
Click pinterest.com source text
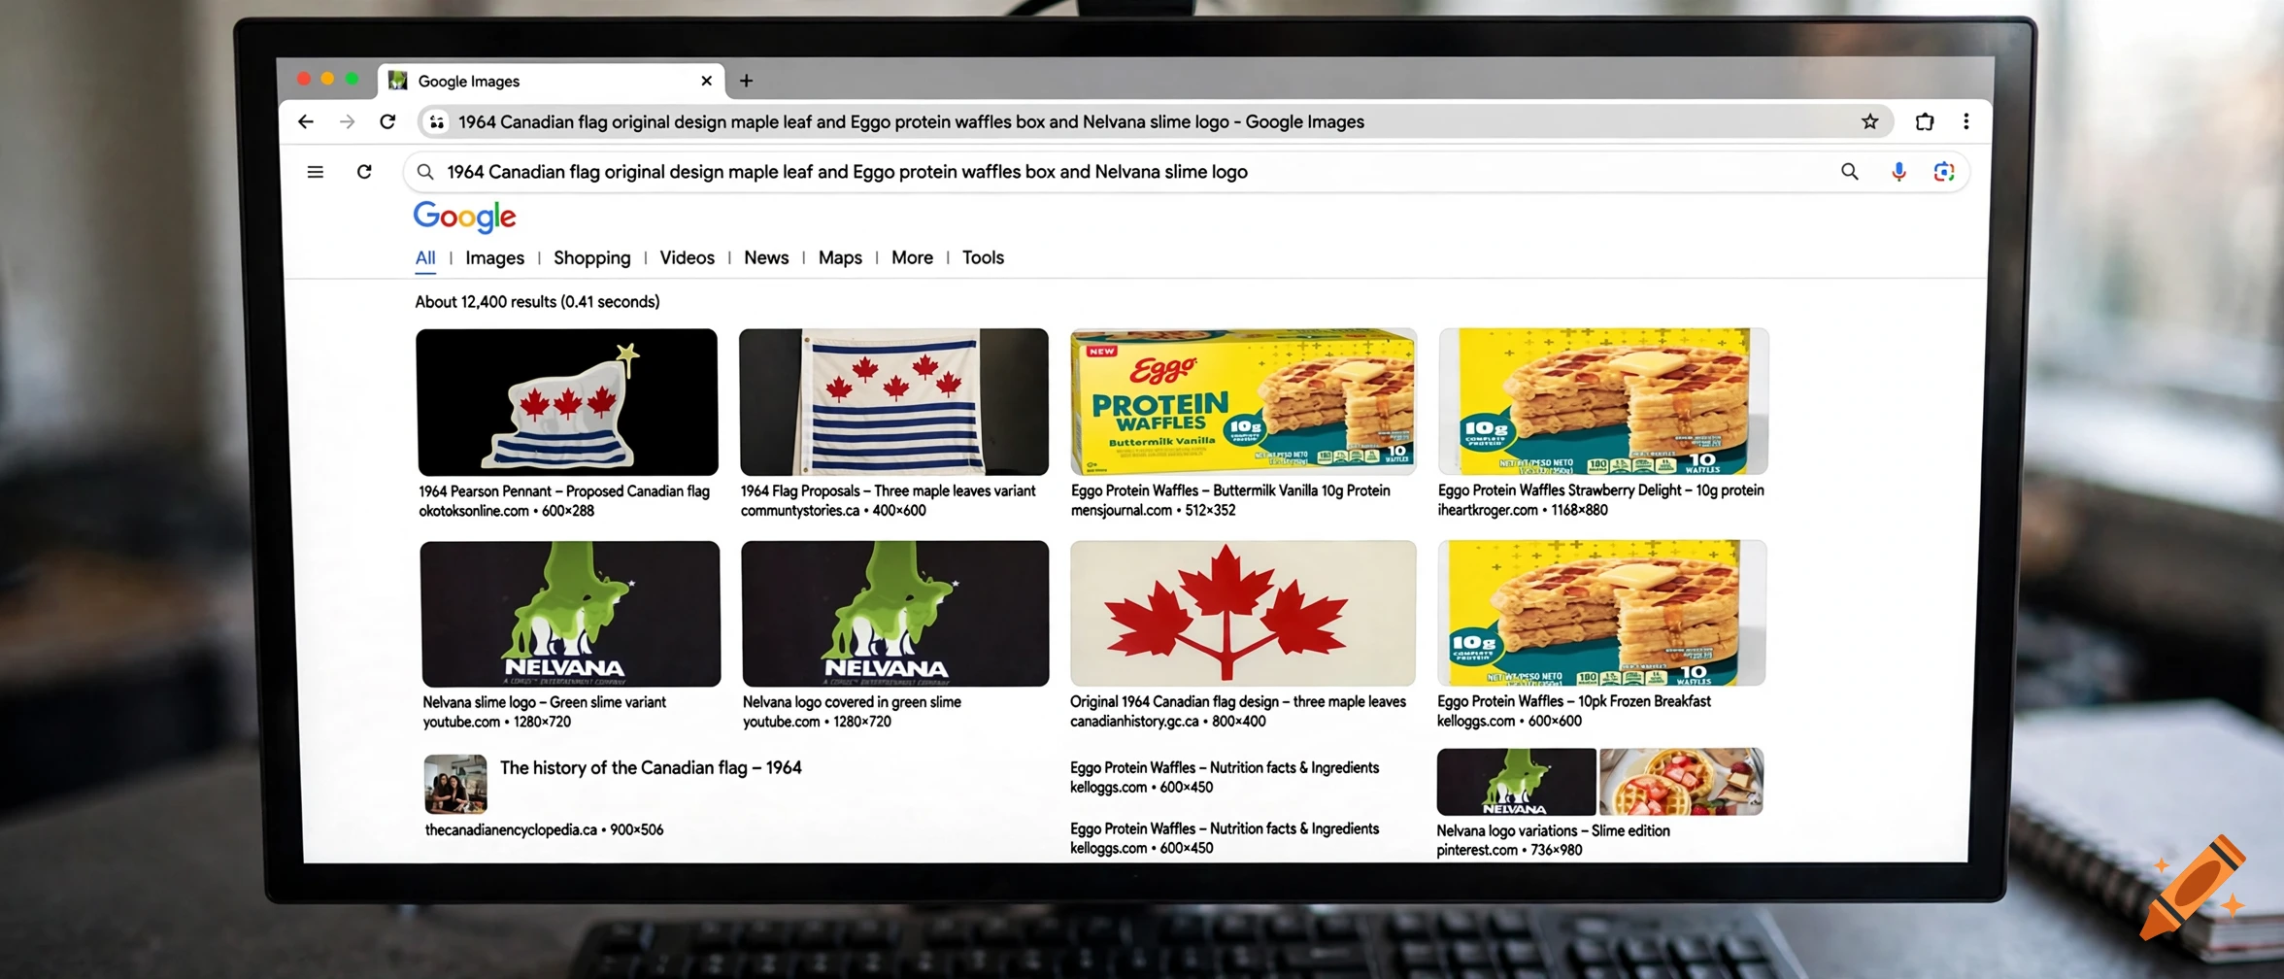point(1477,850)
